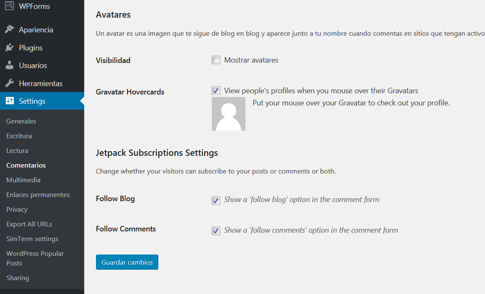The height and width of the screenshot is (294, 485).
Task: Click the Visibilidad row label
Action: (x=113, y=60)
